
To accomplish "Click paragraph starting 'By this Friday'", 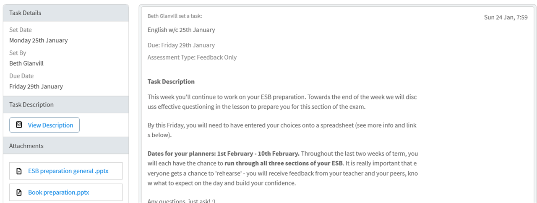I will pos(282,130).
